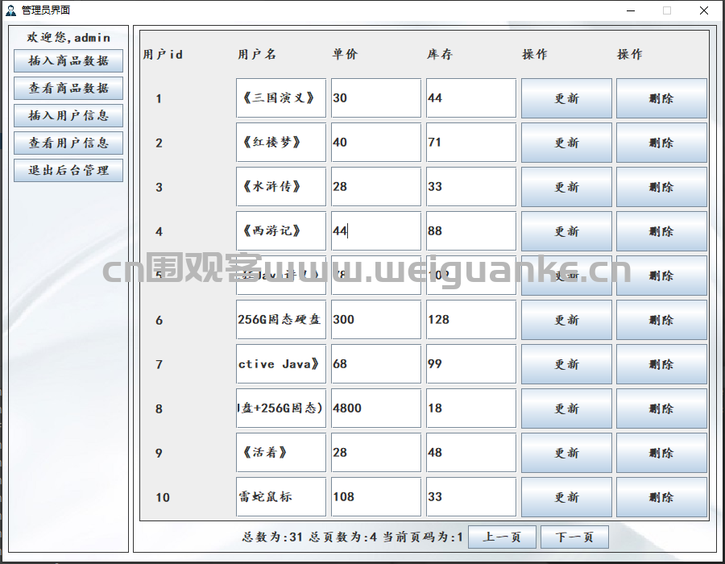Click the price field showing 30
Image resolution: width=725 pixels, height=564 pixels.
coord(376,98)
